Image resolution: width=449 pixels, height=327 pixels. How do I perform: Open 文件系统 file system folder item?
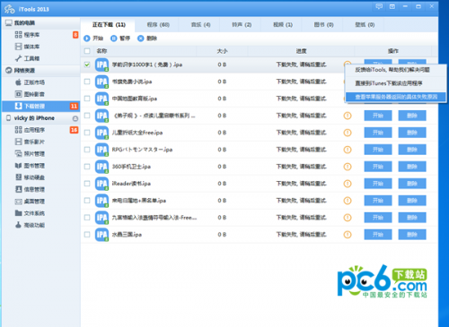tap(30, 213)
